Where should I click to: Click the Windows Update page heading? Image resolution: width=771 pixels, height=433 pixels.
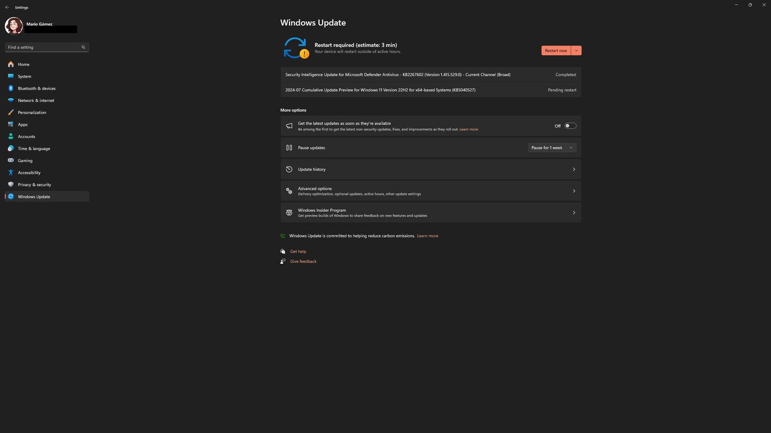[313, 23]
